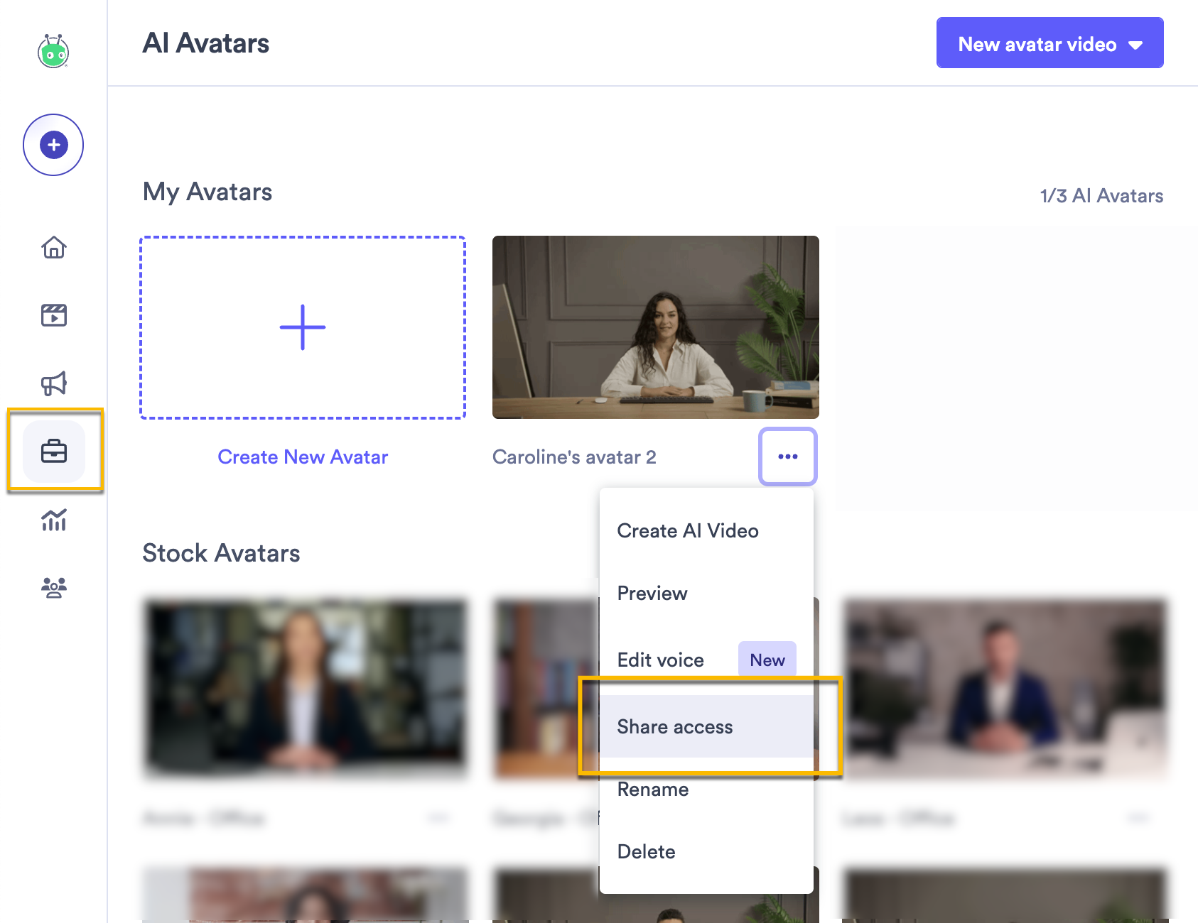Viewport: 1198px width, 923px height.
Task: View analytics via the chart icon
Action: pyautogui.click(x=53, y=520)
